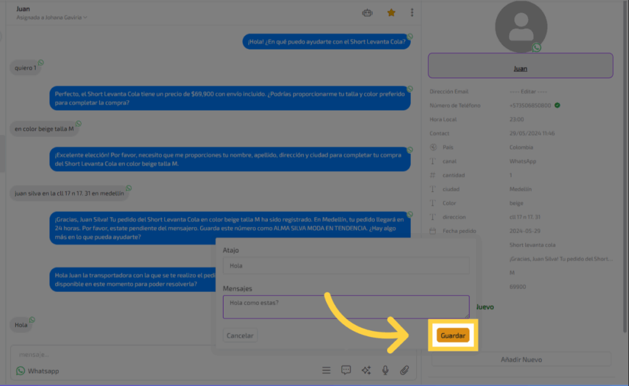Open the three-dot options menu in chat header
Screen dimensions: 629x386
click(412, 12)
